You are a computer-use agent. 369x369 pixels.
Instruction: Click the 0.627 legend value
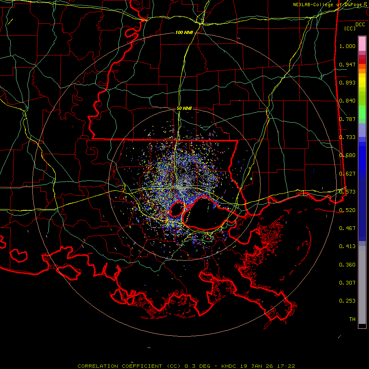pyautogui.click(x=347, y=174)
